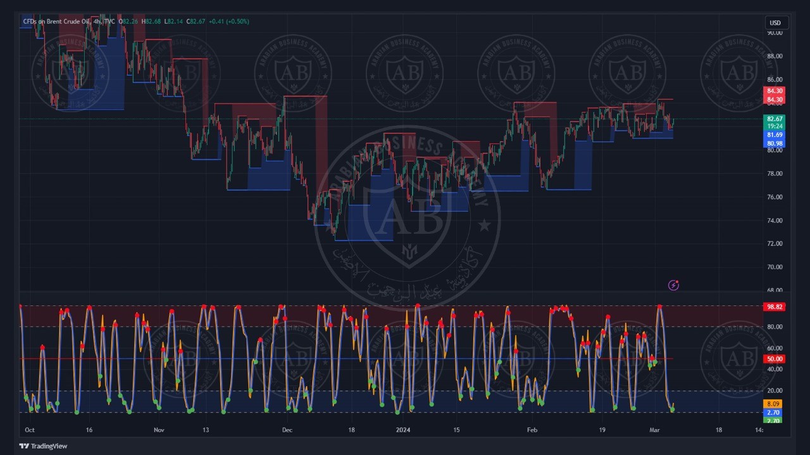The width and height of the screenshot is (810, 455).
Task: Click the 78.00 level on price scale
Action: pyautogui.click(x=775, y=174)
